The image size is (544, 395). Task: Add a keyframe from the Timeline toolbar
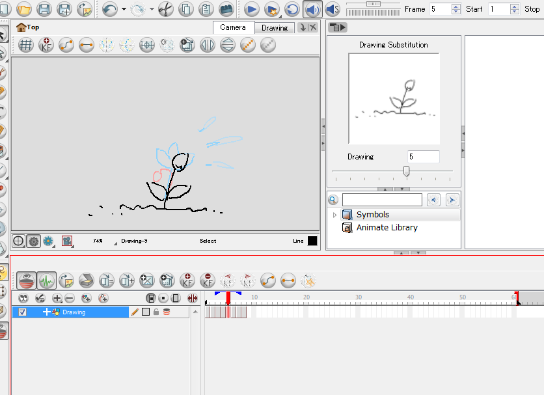[x=187, y=281]
